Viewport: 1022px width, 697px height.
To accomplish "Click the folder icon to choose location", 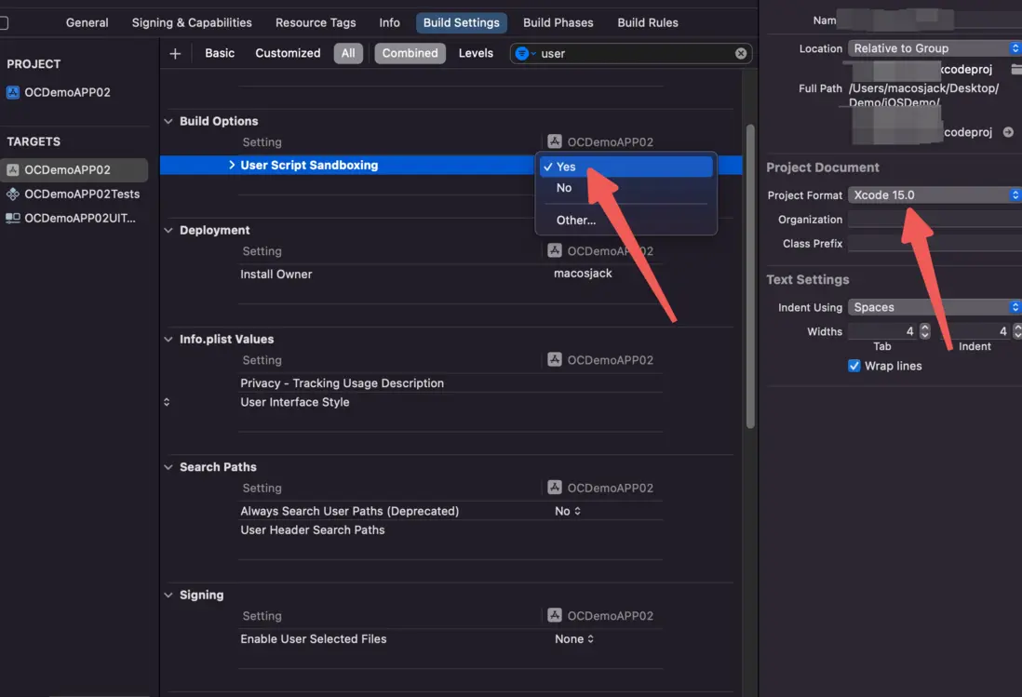I will [x=1015, y=70].
